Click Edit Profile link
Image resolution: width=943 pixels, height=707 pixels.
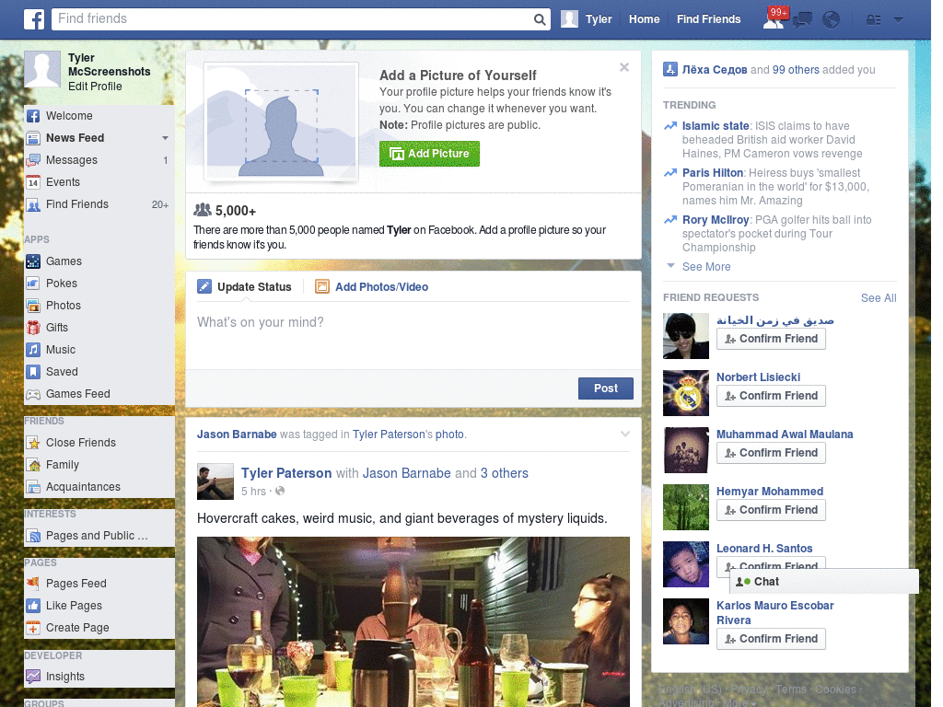[x=95, y=86]
